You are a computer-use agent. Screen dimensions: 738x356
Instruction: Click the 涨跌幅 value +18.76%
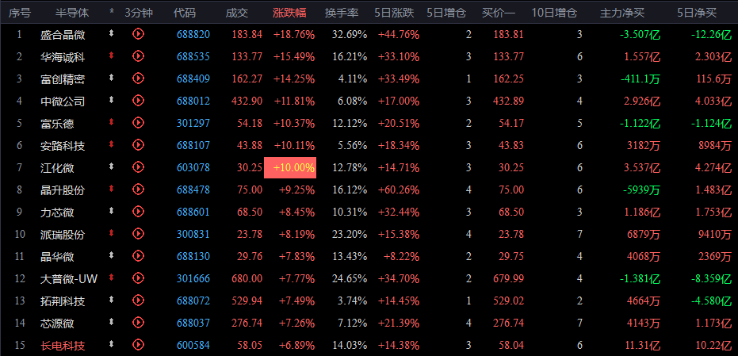click(x=294, y=34)
